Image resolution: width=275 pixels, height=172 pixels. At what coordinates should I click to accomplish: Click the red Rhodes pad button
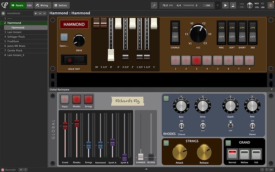[x=77, y=99]
